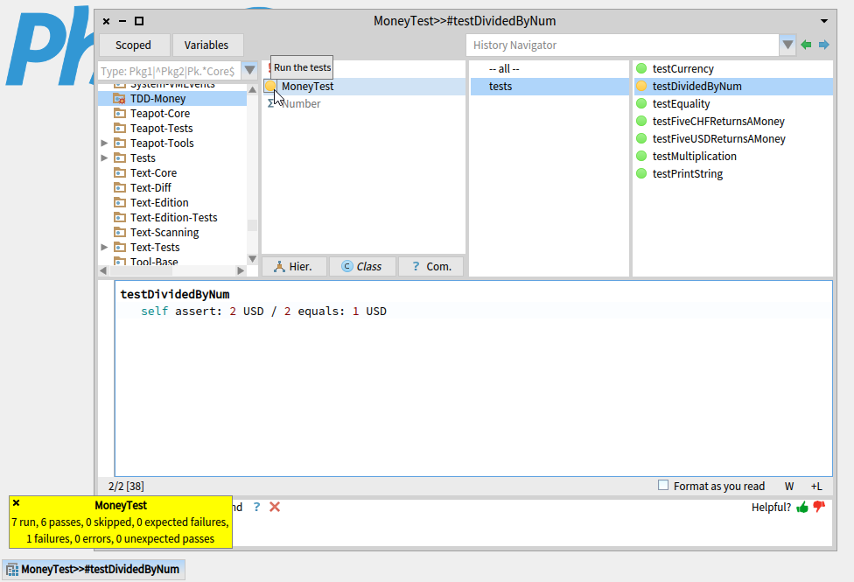Image resolution: width=854 pixels, height=582 pixels.
Task: Close the yellow MoneyTest result notification
Action: (17, 503)
